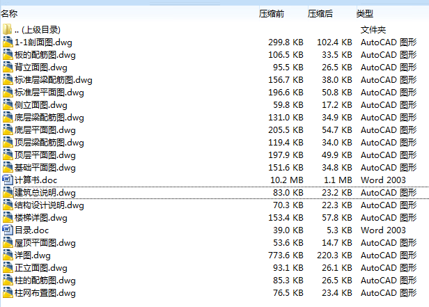Select file name 基础平面图.dwg

[x=45, y=168]
